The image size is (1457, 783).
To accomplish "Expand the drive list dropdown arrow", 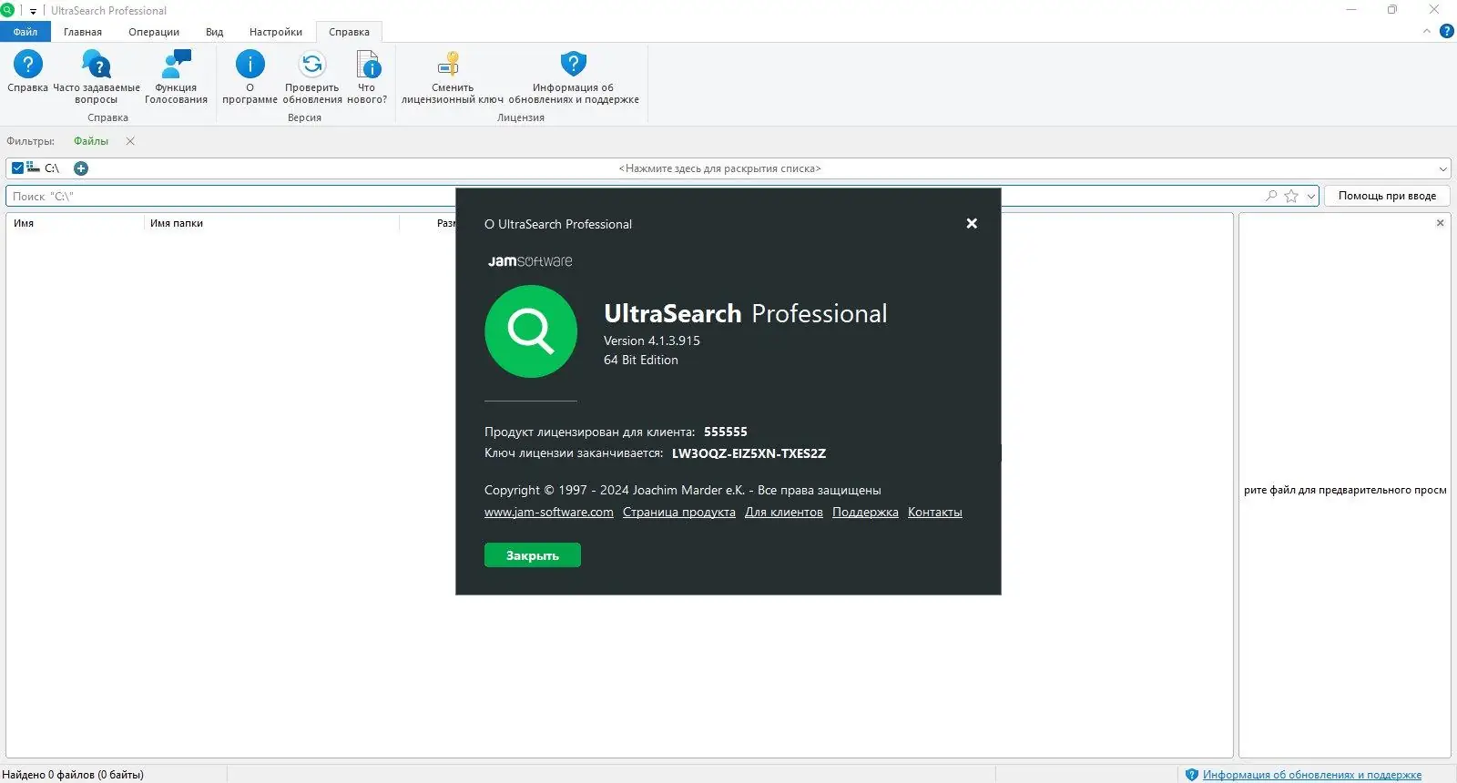I will (x=1443, y=168).
